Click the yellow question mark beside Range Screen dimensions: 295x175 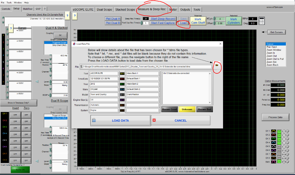pyautogui.click(x=11, y=28)
